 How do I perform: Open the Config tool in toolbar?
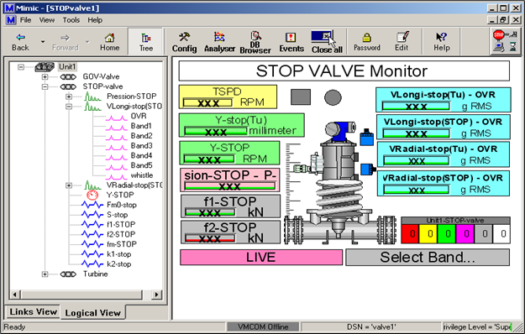[x=184, y=42]
